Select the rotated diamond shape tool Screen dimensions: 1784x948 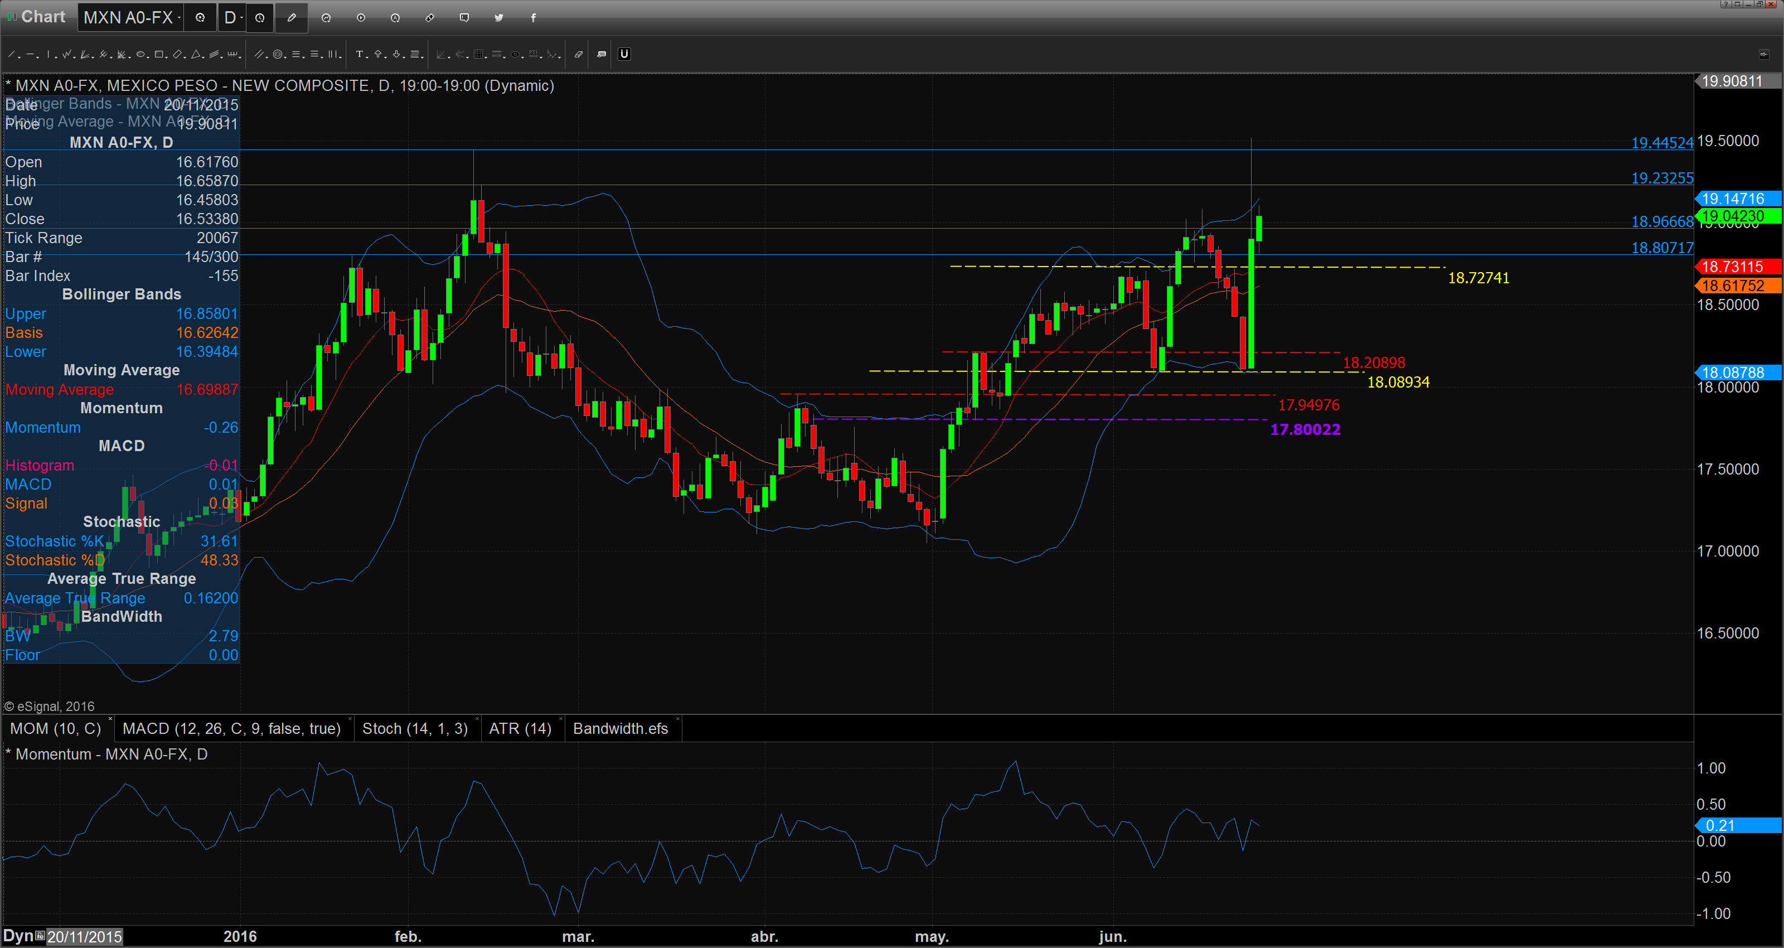point(177,54)
